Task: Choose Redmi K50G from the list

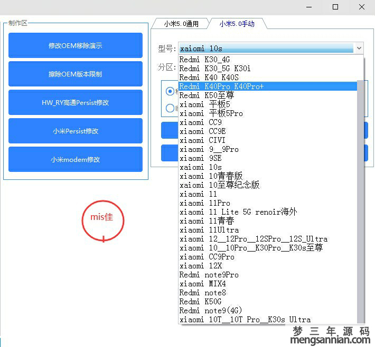Action: 268,302
